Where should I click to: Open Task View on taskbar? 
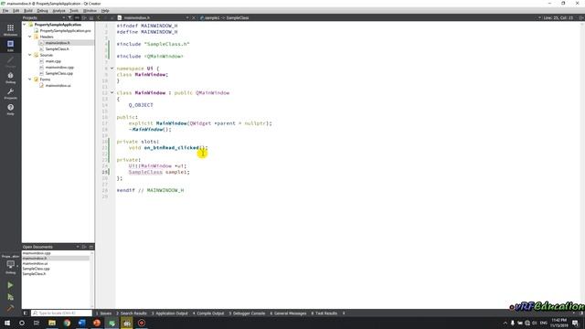(37, 323)
